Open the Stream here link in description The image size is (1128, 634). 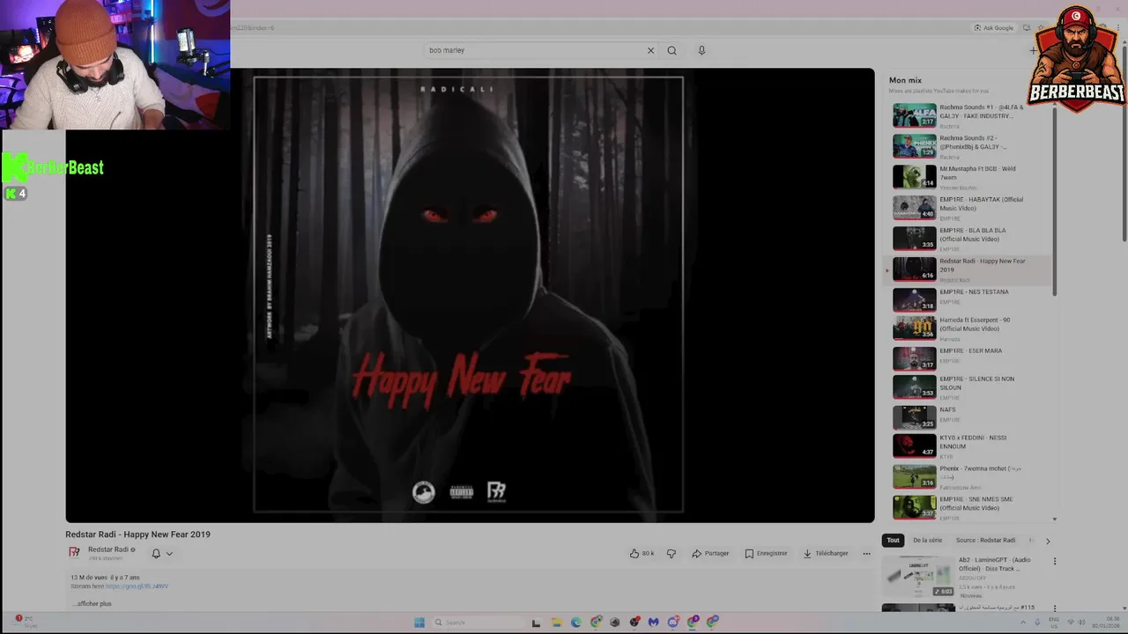[x=137, y=586]
